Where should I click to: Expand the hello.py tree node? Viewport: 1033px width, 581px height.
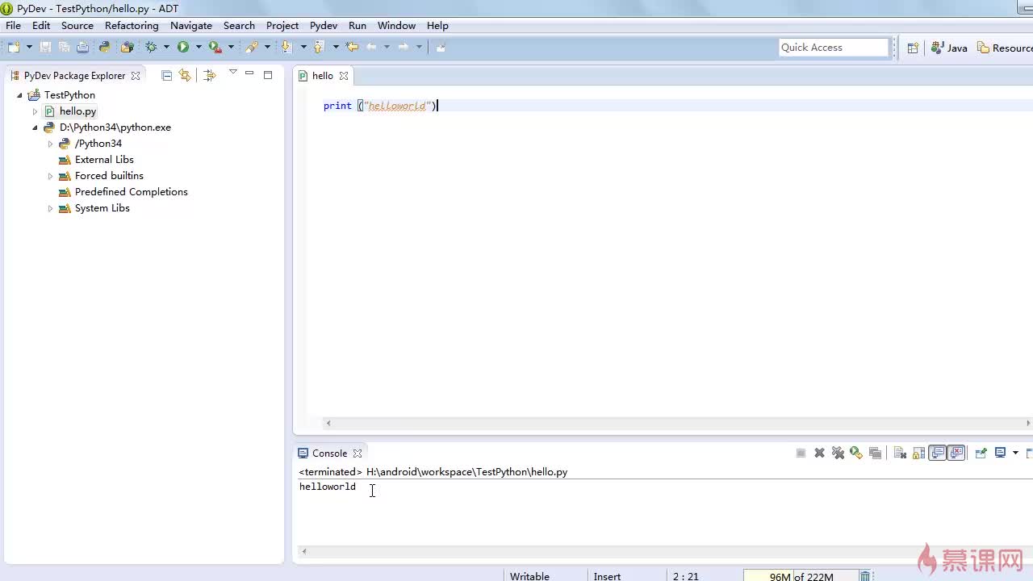pos(35,111)
